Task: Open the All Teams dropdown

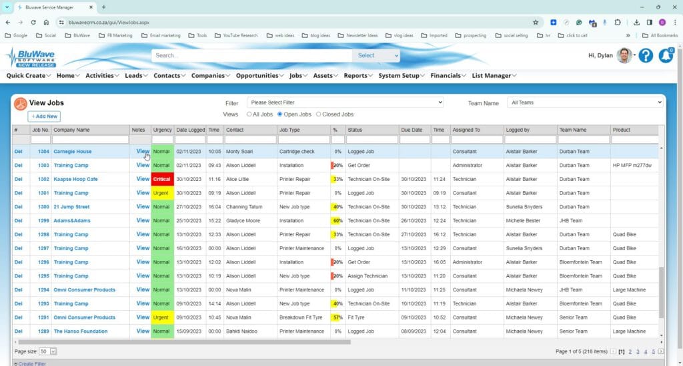Action: point(585,102)
